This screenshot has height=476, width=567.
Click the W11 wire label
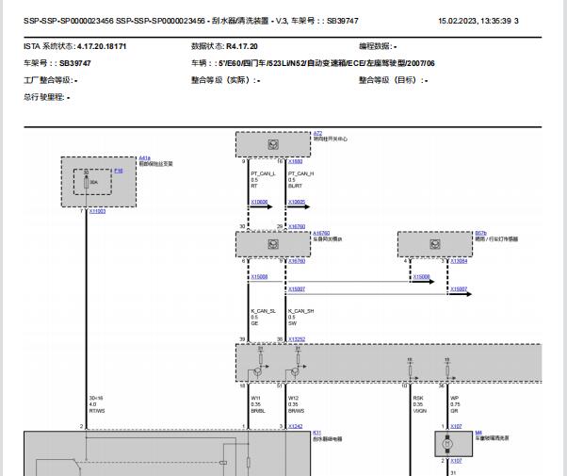tap(255, 398)
